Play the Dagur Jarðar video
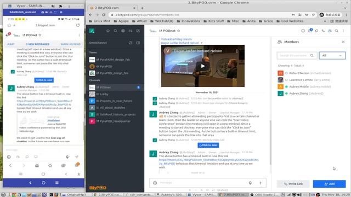 (x=203, y=66)
